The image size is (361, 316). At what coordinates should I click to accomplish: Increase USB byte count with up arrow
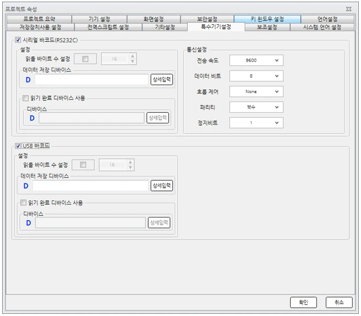pos(130,162)
